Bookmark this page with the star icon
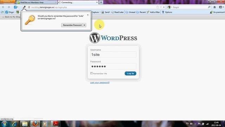 tap(157, 7)
